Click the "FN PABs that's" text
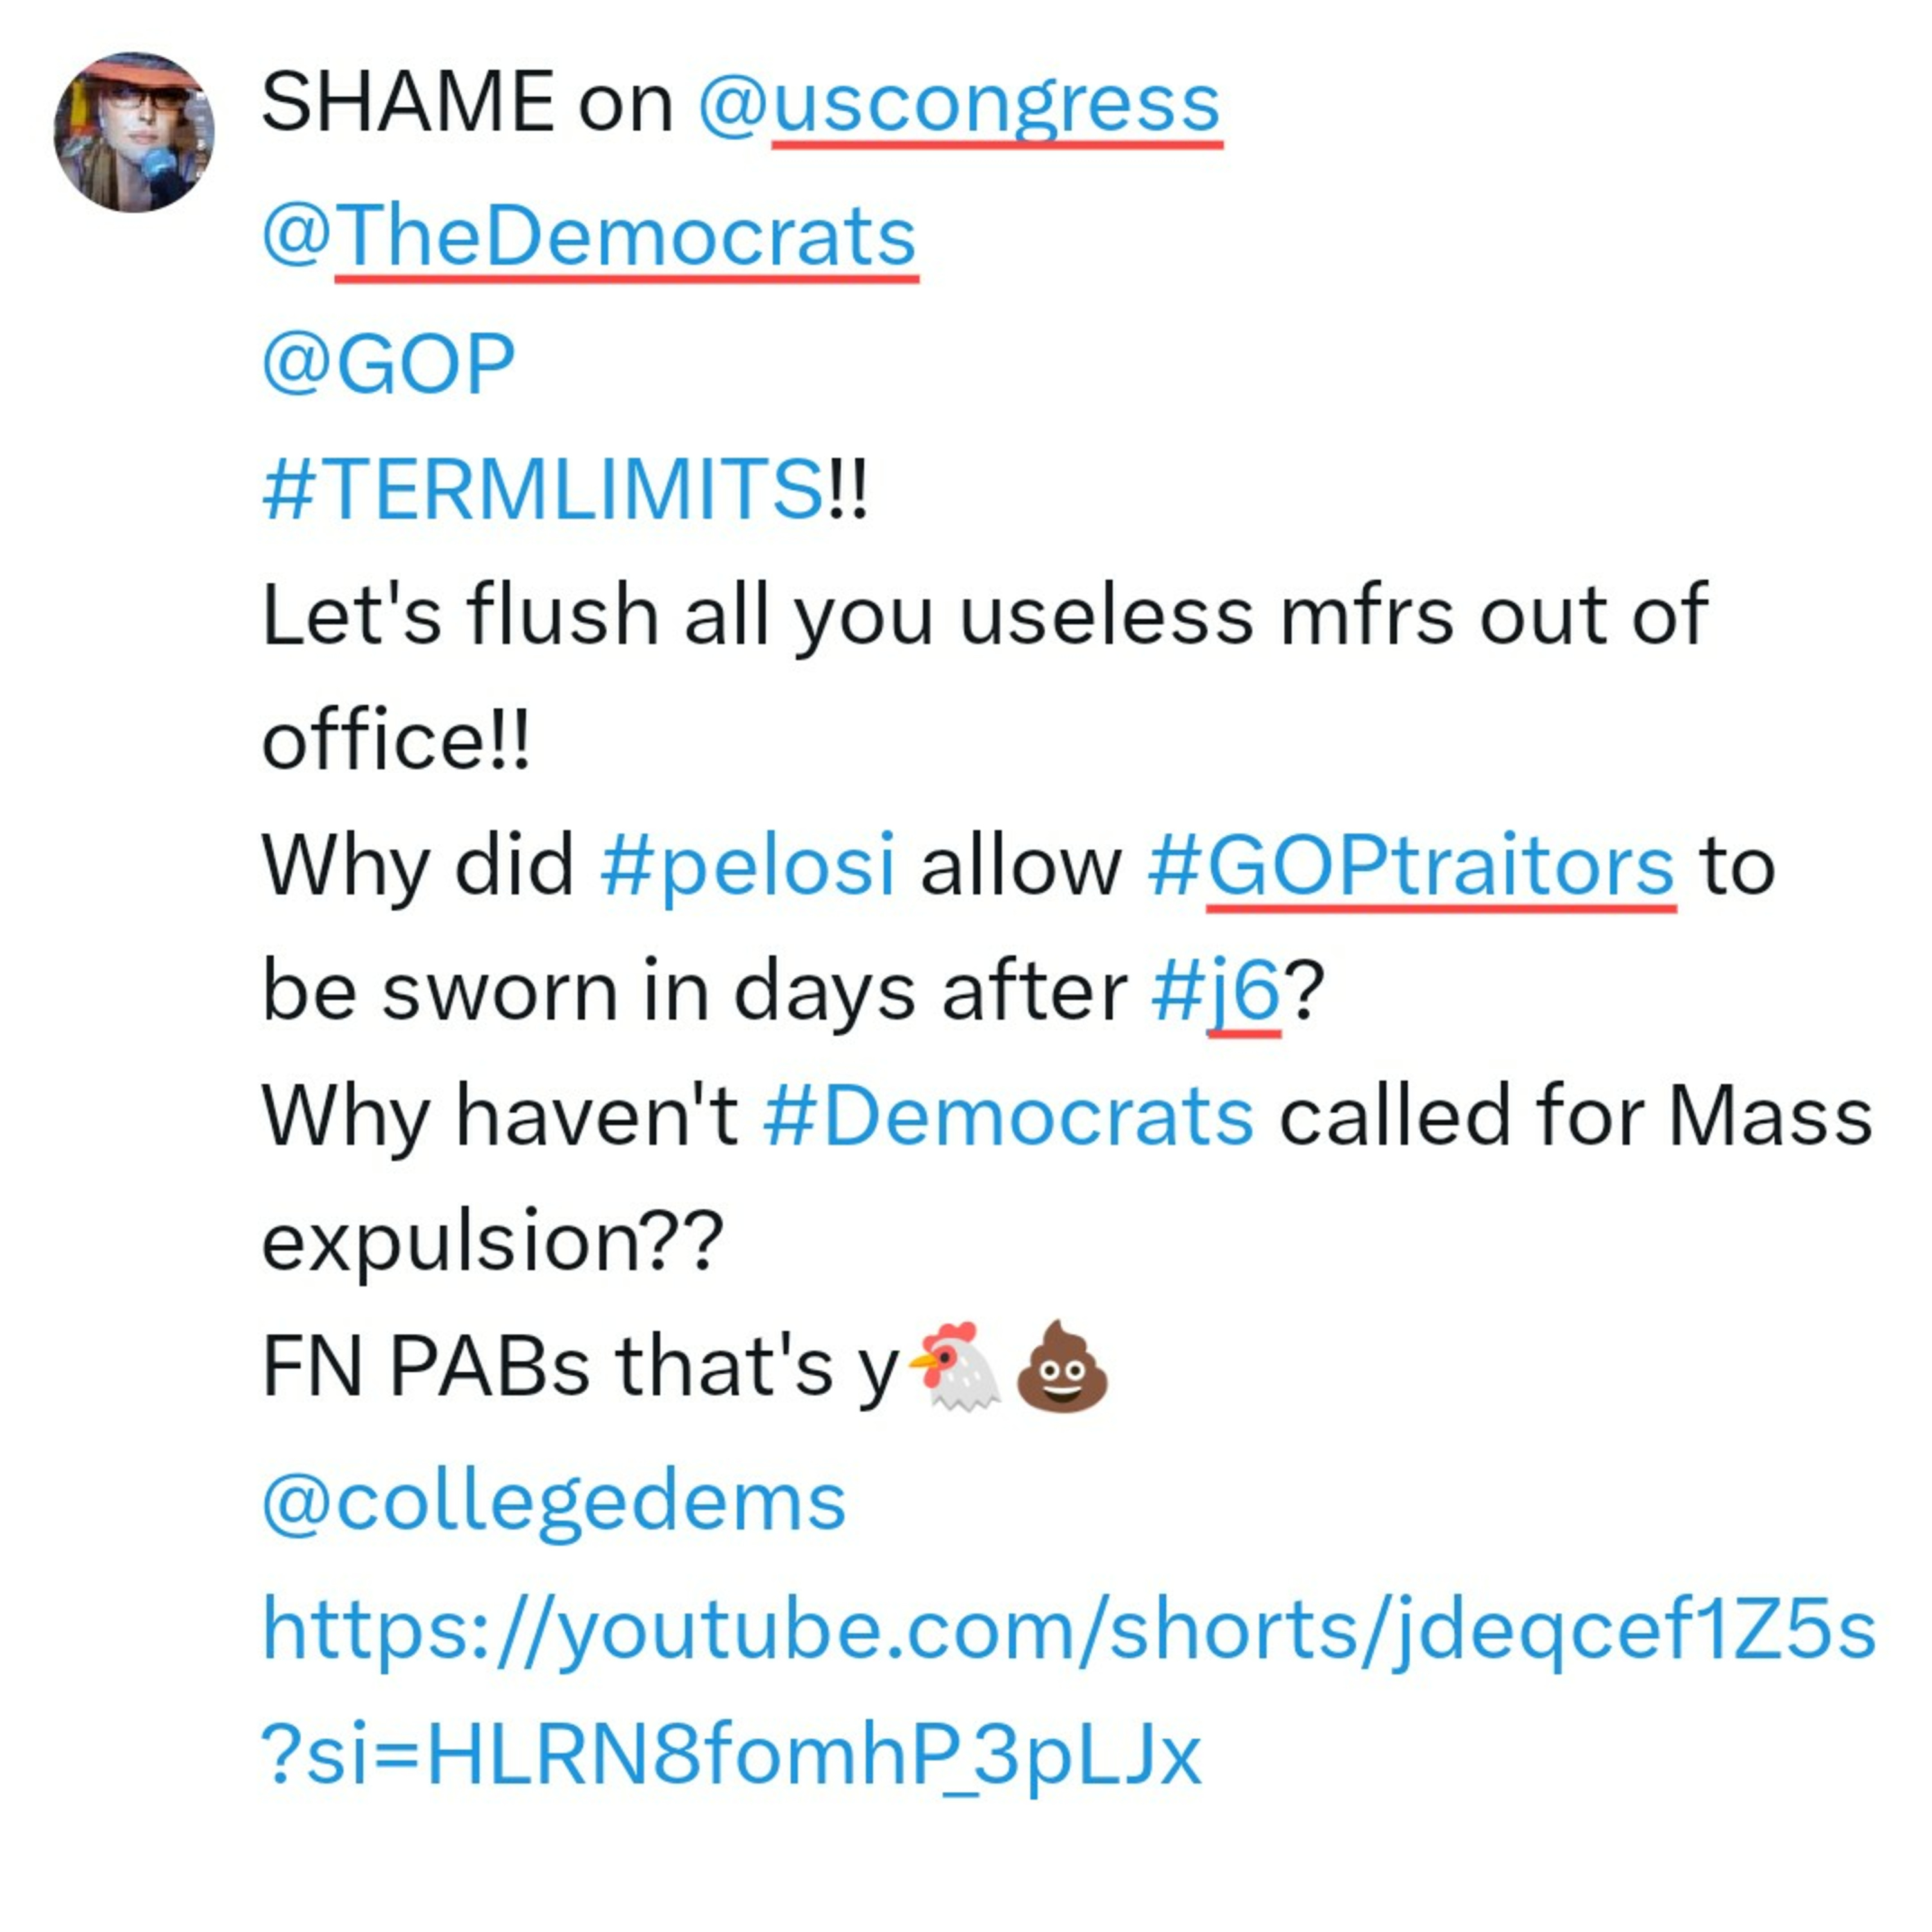This screenshot has width=1932, height=1932. point(546,1367)
